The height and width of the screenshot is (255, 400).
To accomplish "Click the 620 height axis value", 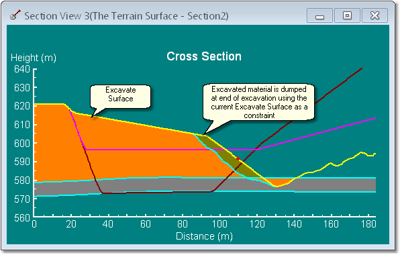I will (22, 106).
